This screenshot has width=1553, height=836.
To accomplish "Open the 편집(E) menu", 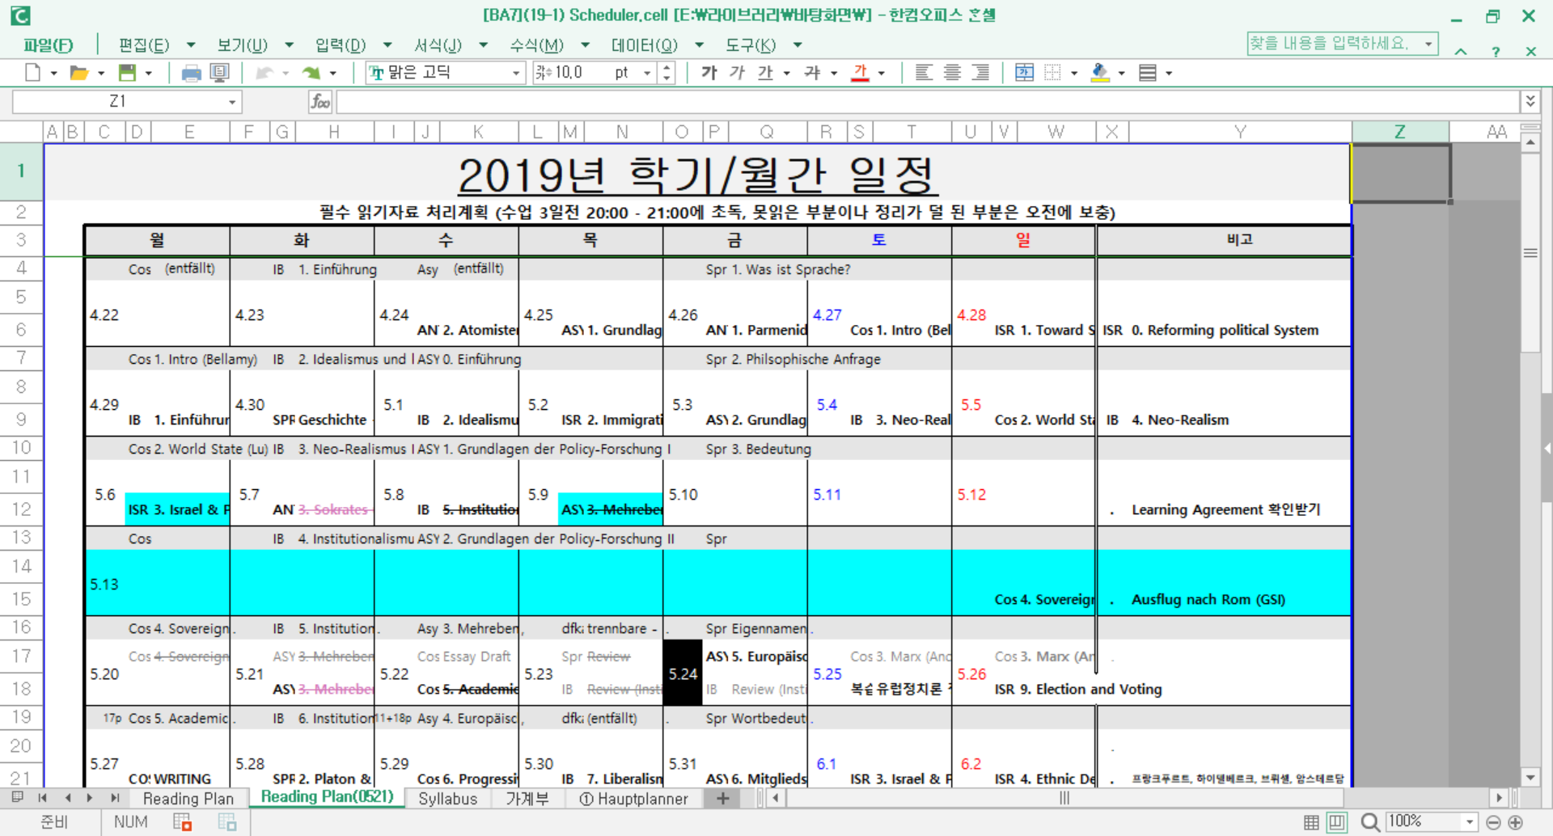I will (x=144, y=45).
